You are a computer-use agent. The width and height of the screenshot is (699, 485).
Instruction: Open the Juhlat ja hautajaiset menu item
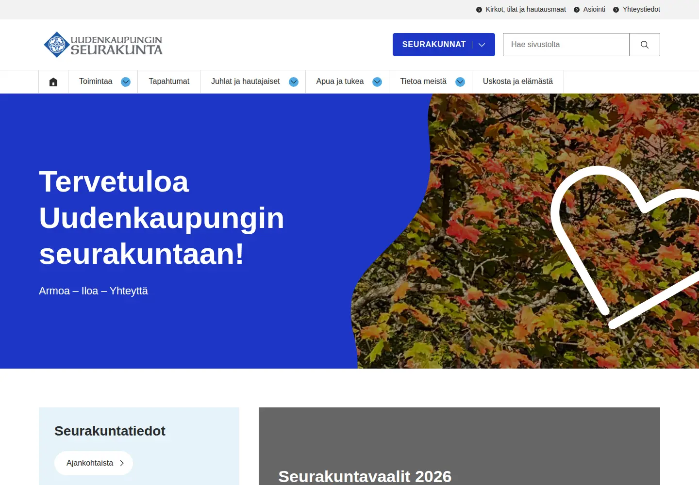245,81
